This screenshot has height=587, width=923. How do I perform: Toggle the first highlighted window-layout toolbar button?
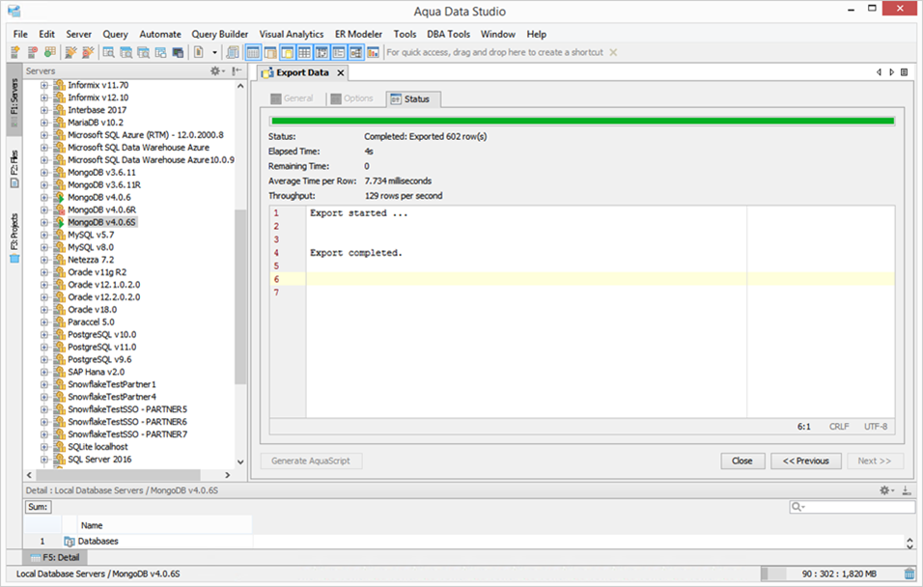coord(253,52)
